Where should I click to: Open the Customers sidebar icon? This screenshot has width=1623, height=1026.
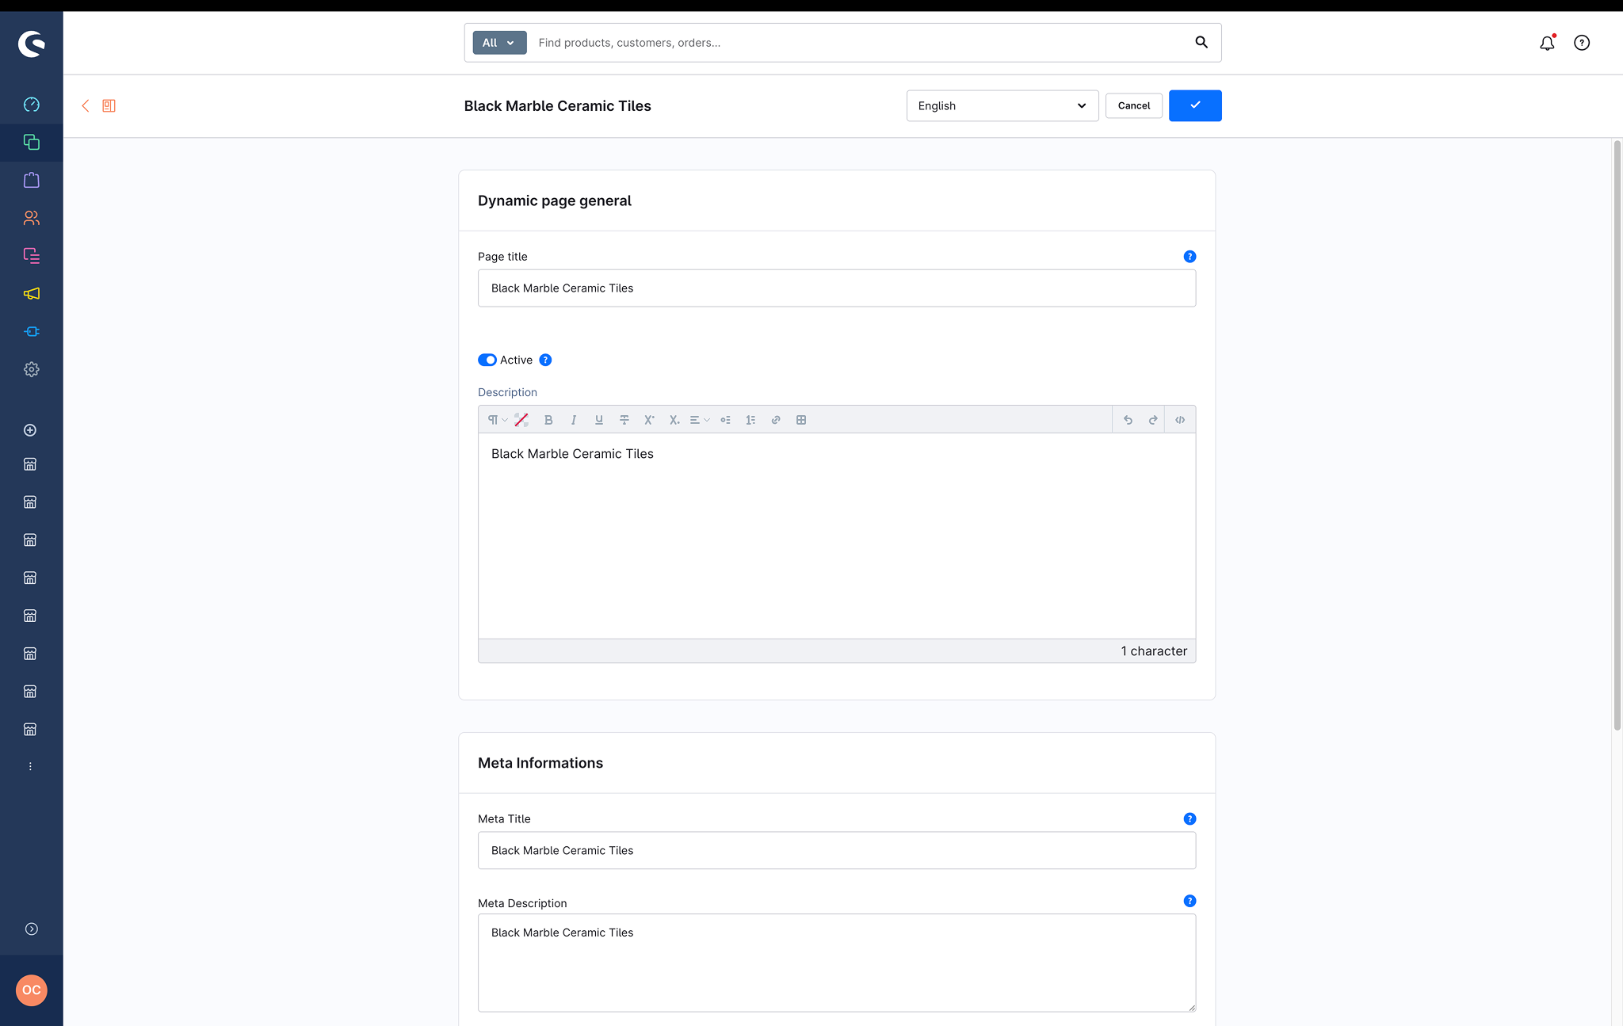click(31, 218)
